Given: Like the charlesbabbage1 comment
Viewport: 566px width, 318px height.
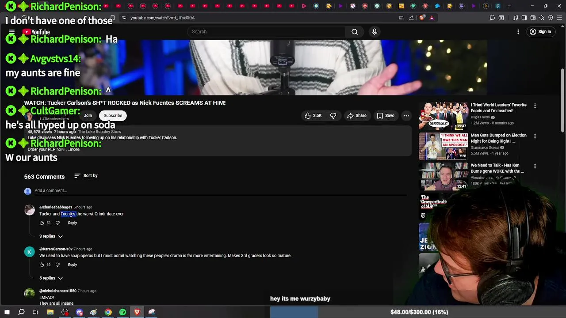Looking at the screenshot, I should pos(42,223).
